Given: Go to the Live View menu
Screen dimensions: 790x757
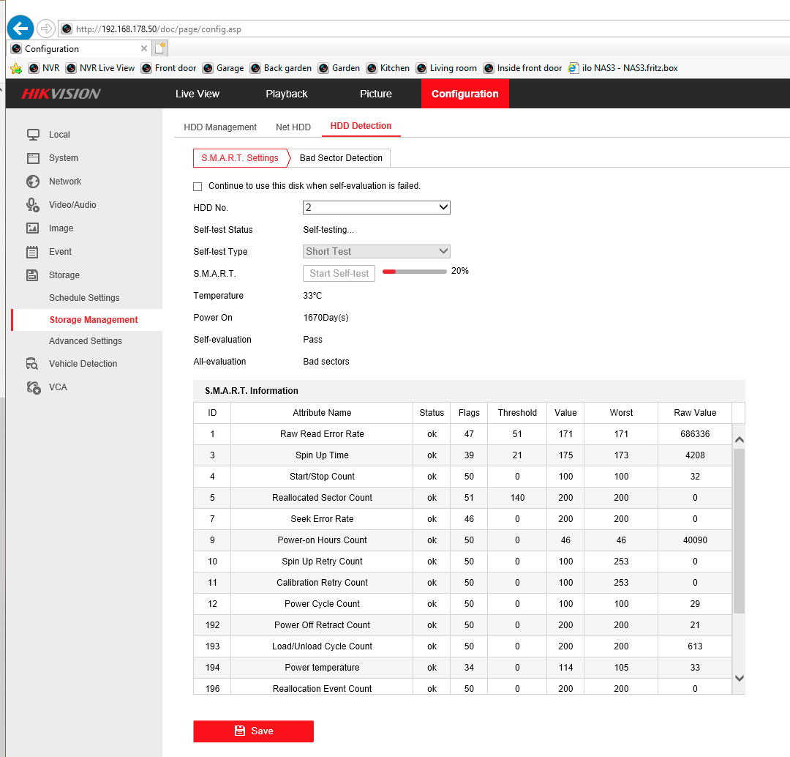Looking at the screenshot, I should (x=197, y=94).
